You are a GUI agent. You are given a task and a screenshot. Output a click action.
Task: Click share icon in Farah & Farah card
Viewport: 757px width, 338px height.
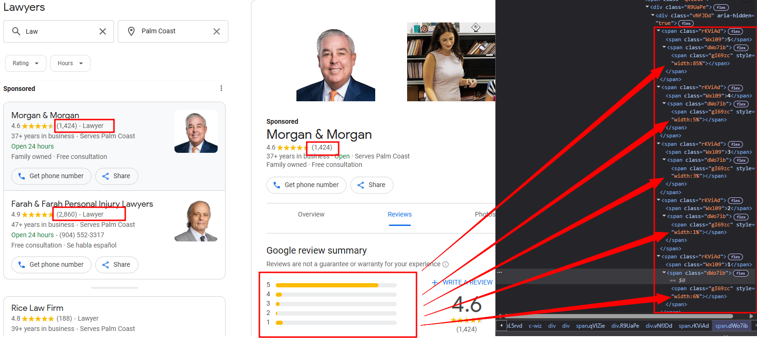(106, 265)
